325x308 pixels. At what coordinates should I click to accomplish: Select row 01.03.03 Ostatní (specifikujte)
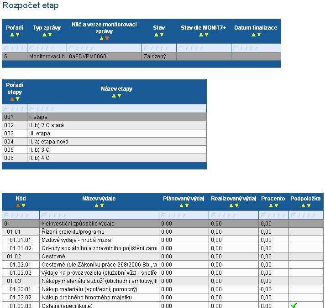(x=162, y=305)
